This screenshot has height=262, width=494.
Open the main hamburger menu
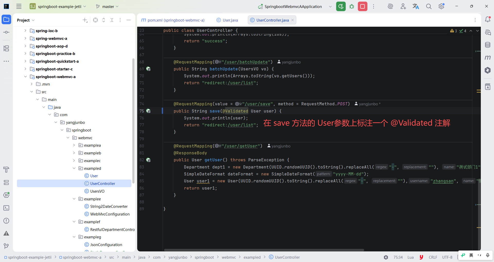pos(19,6)
